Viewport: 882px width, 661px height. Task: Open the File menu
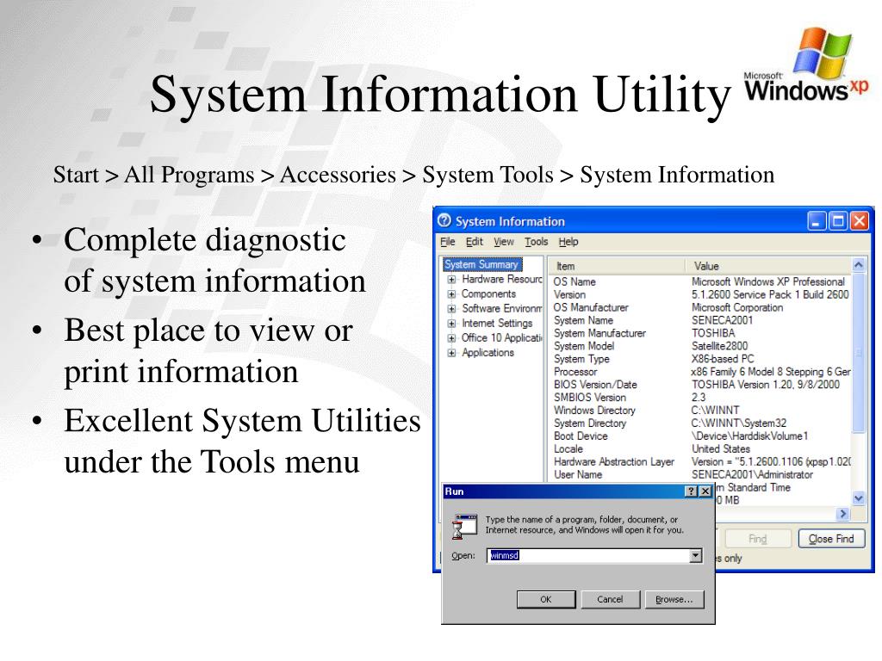pos(448,242)
